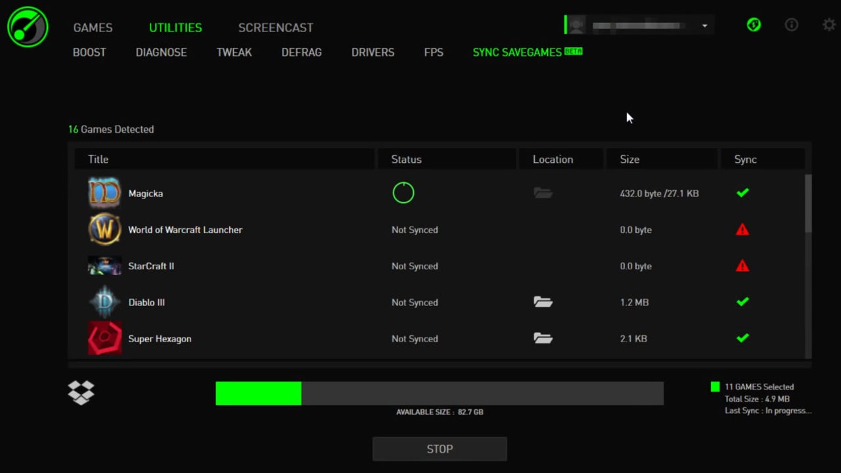Click the user avatar picture
841x473 pixels.
[x=576, y=26]
